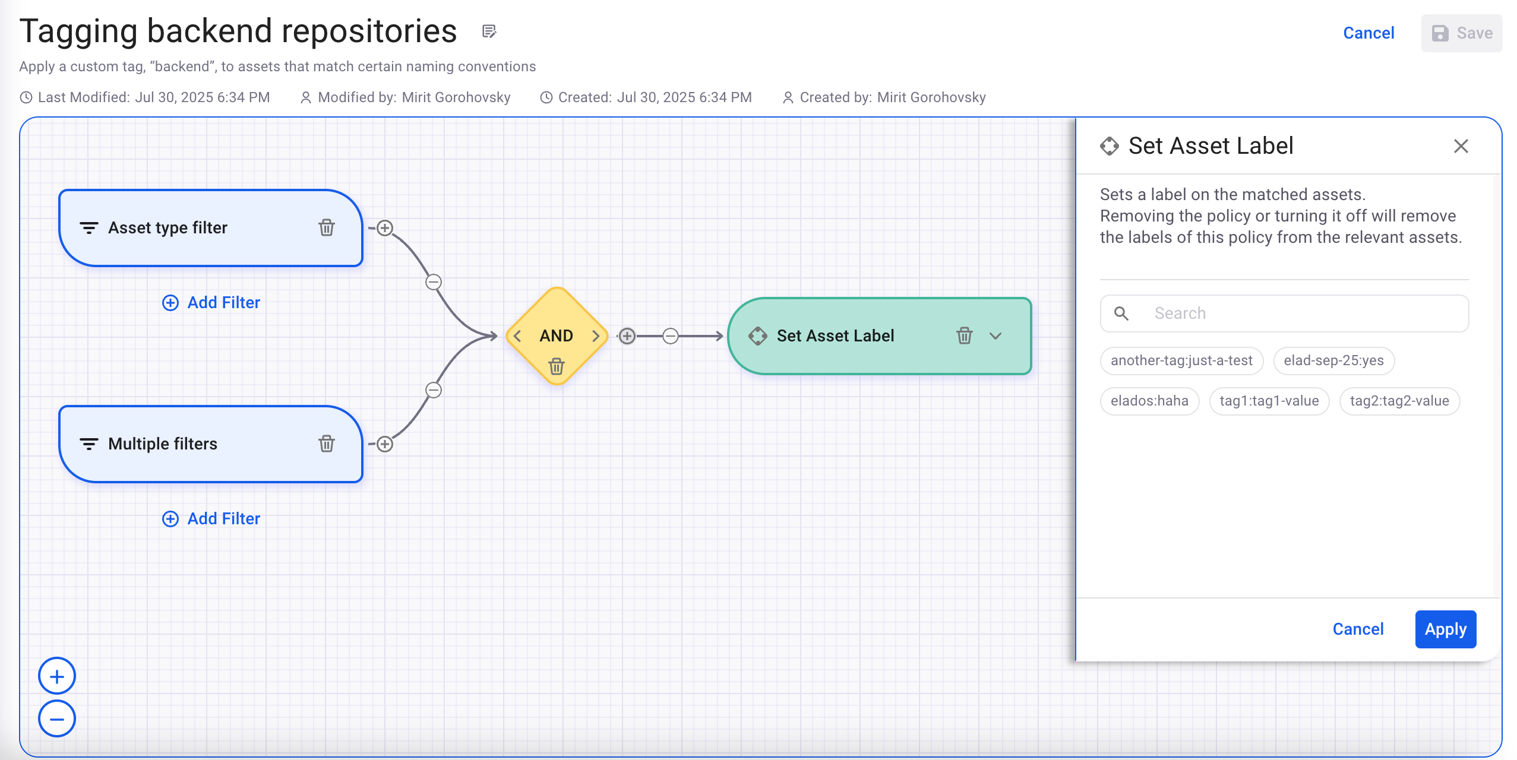Zoom in on the workflow canvas
The width and height of the screenshot is (1517, 760).
pos(56,676)
